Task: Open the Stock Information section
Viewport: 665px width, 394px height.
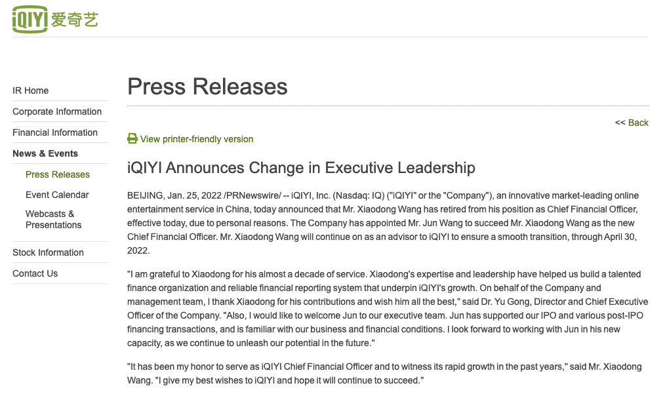Action: coord(48,252)
